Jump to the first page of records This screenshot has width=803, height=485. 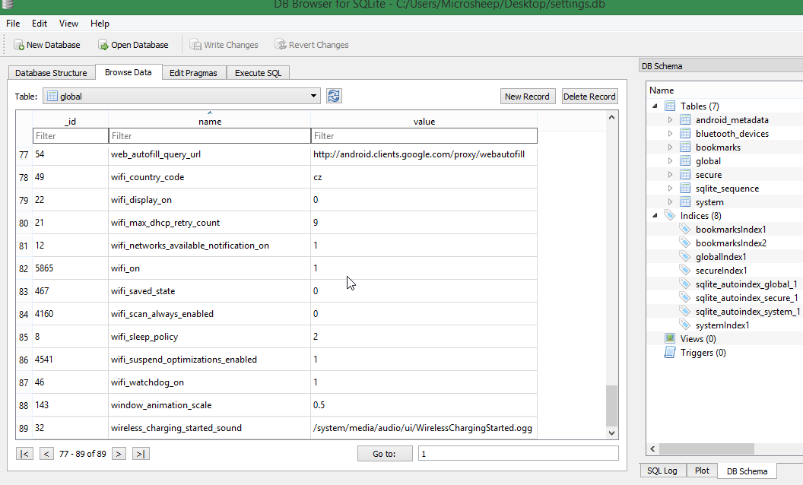[25, 454]
